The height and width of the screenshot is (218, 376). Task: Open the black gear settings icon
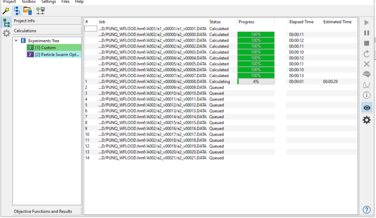(366, 120)
